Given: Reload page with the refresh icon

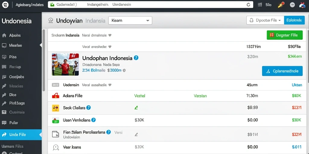Looking at the screenshot, I should 249,5.
